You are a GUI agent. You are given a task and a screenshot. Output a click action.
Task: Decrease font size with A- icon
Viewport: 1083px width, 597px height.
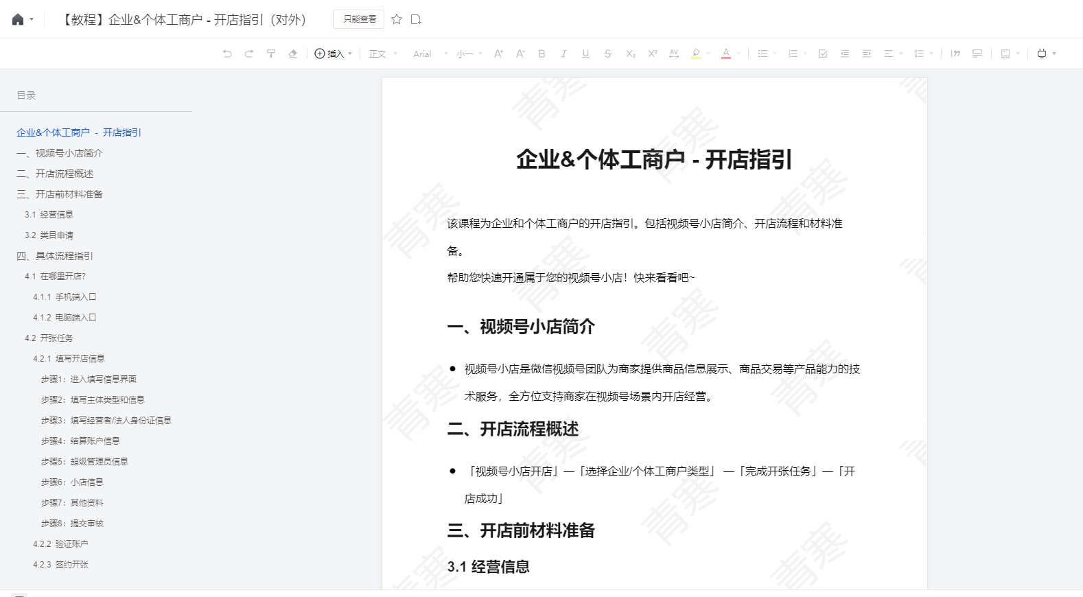tap(520, 54)
